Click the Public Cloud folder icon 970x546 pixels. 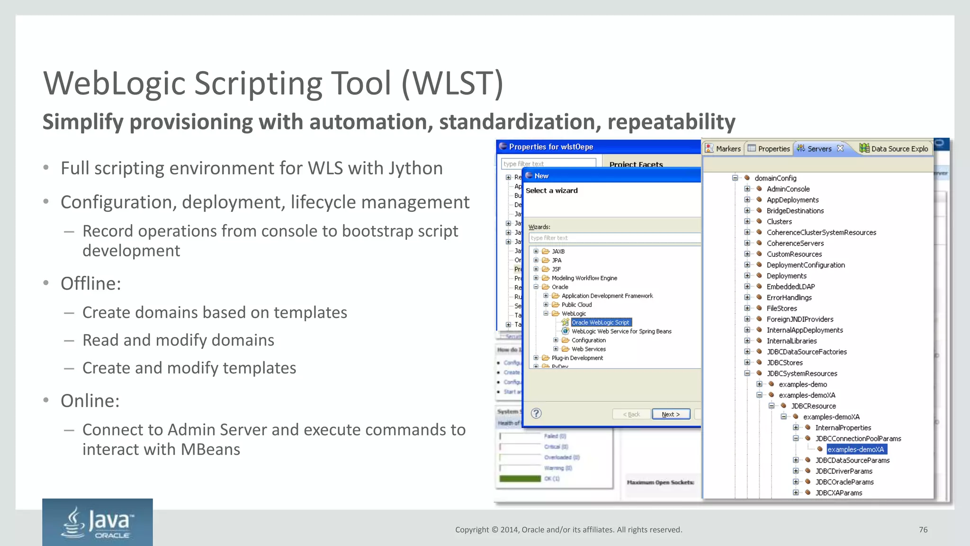tap(556, 305)
